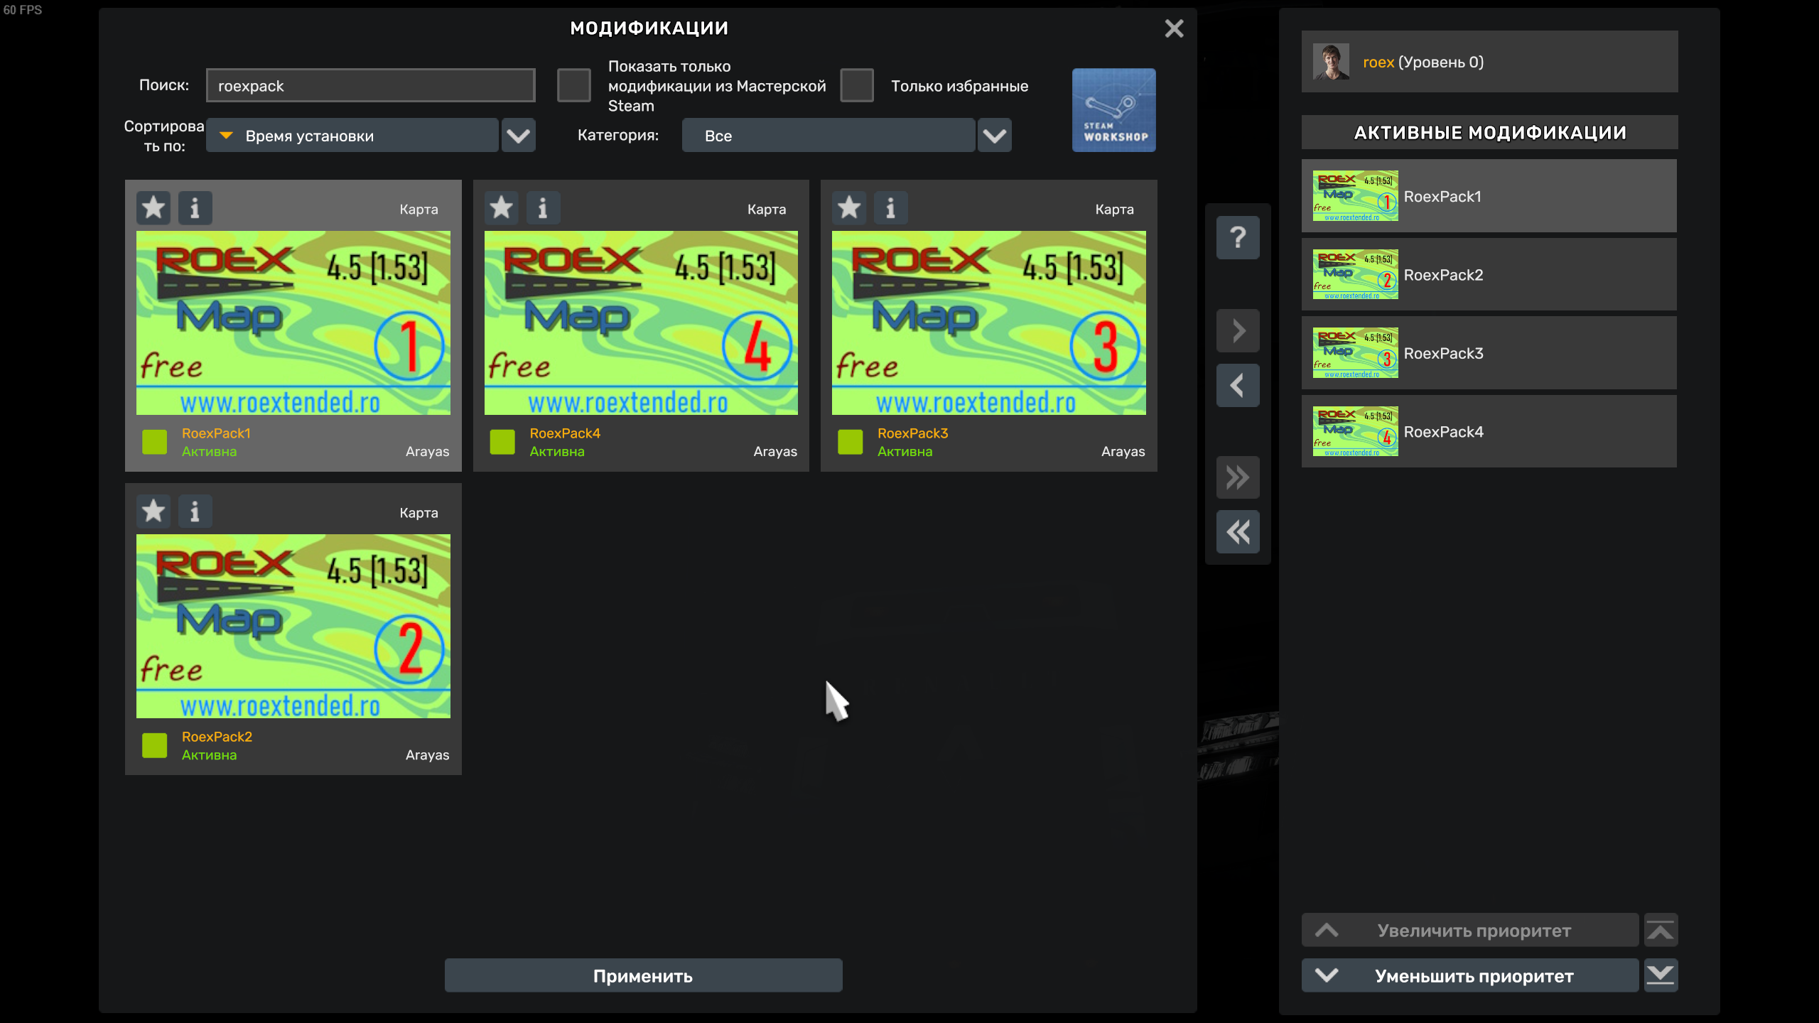Activate all mods with double right arrow
The width and height of the screenshot is (1819, 1023).
click(1238, 477)
